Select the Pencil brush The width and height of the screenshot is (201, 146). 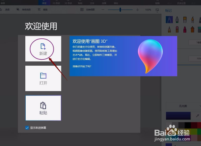[169, 29]
